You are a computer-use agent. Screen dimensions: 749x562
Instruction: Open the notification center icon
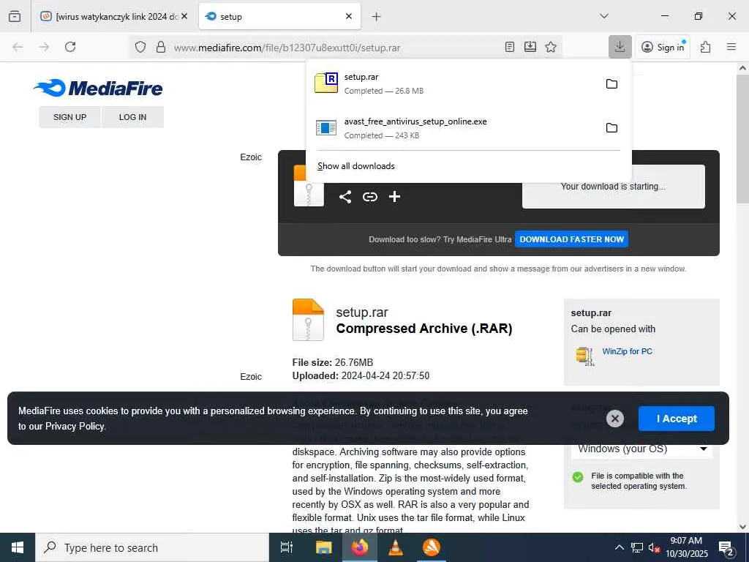[726, 547]
